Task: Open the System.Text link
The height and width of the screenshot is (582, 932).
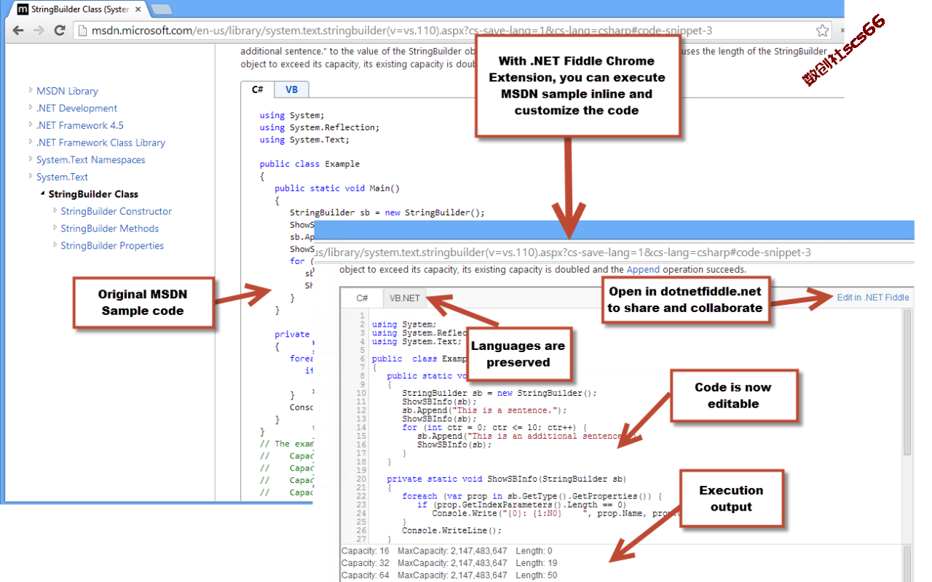Action: pyautogui.click(x=62, y=177)
